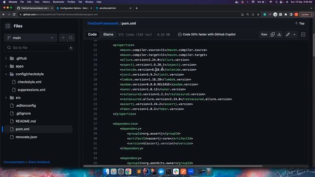Open the History menu
Screen dimensions: 315x177
click(46, 2)
